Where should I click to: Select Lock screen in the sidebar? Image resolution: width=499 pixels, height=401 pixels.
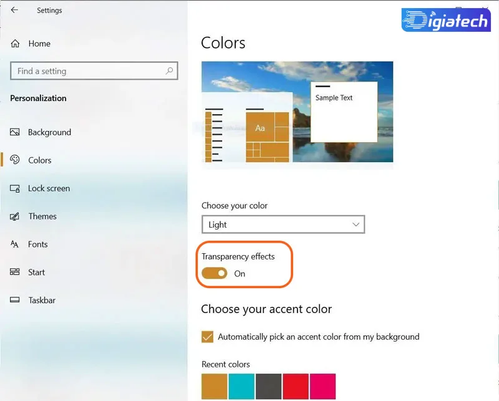(x=49, y=188)
